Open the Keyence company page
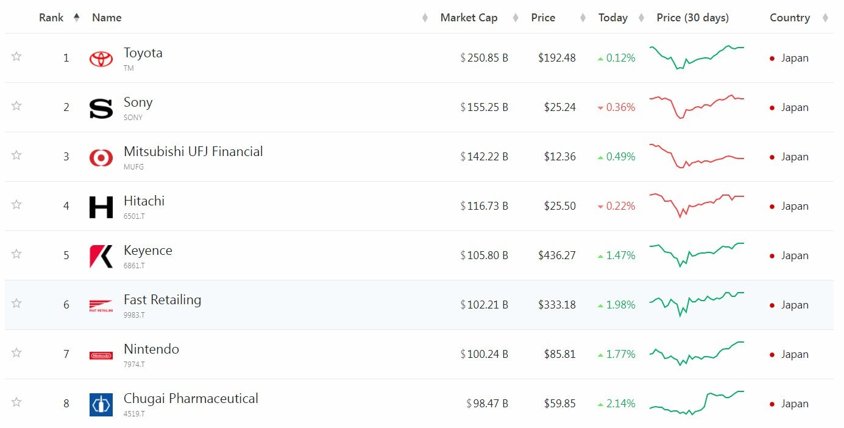This screenshot has width=844, height=428. coord(147,251)
